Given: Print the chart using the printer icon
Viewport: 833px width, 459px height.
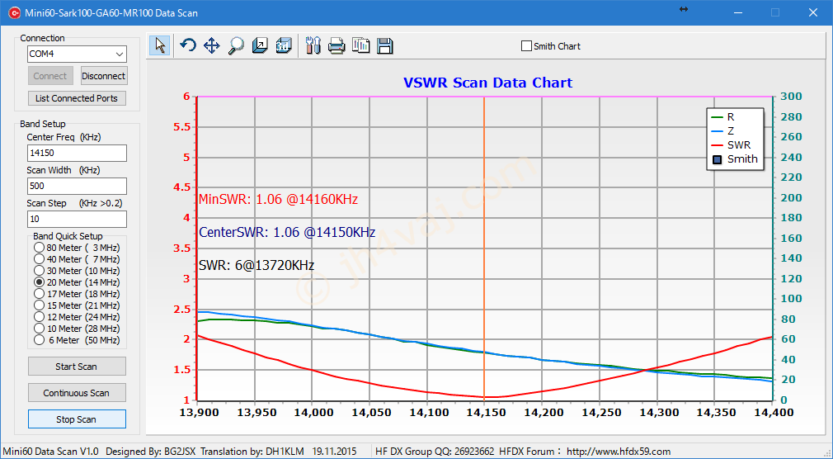Looking at the screenshot, I should [336, 45].
